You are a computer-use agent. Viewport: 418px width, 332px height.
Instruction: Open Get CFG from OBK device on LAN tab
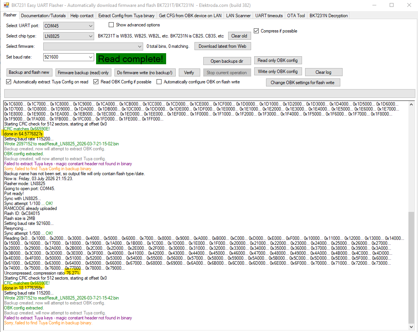(x=190, y=16)
